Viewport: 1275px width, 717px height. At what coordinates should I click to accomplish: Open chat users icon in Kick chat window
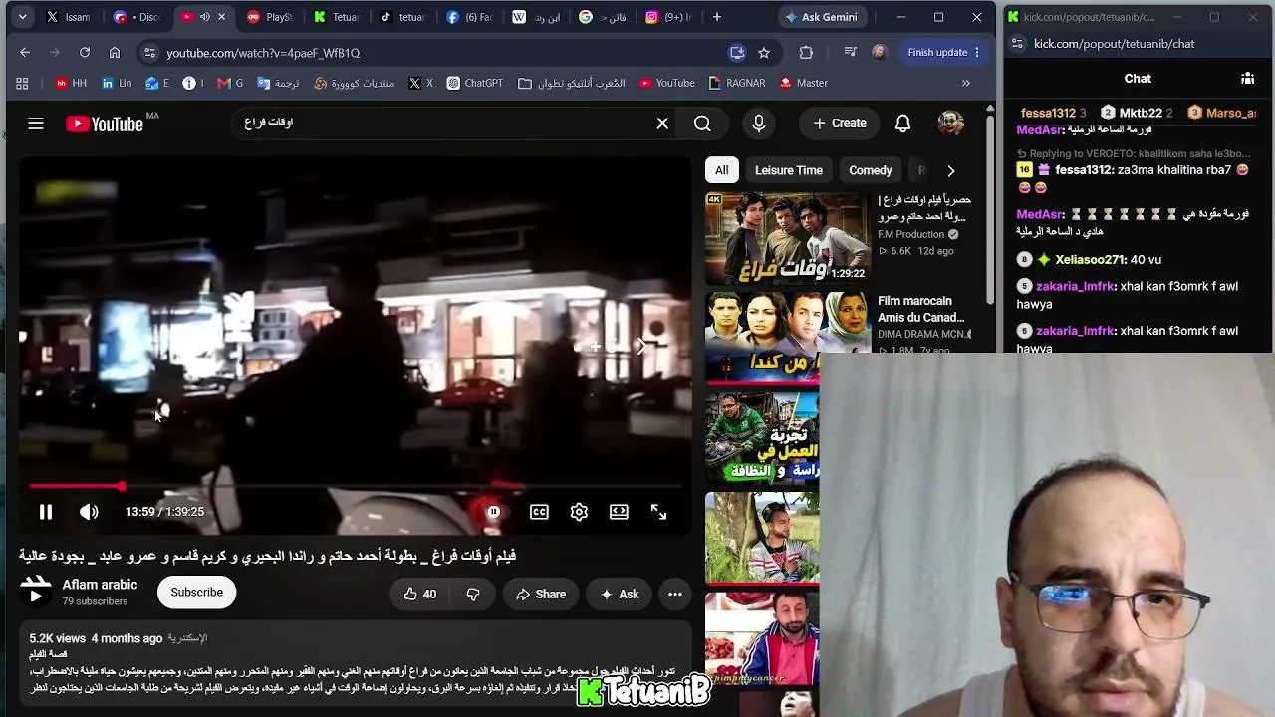(x=1247, y=79)
